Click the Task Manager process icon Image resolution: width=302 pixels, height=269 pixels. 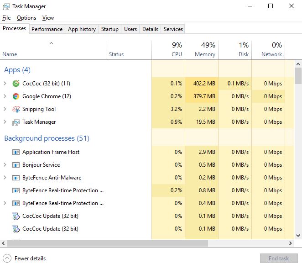point(16,122)
